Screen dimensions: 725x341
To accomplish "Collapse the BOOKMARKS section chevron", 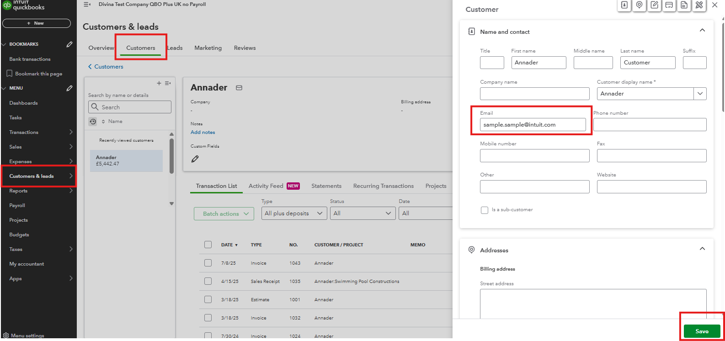I will pyautogui.click(x=4, y=44).
